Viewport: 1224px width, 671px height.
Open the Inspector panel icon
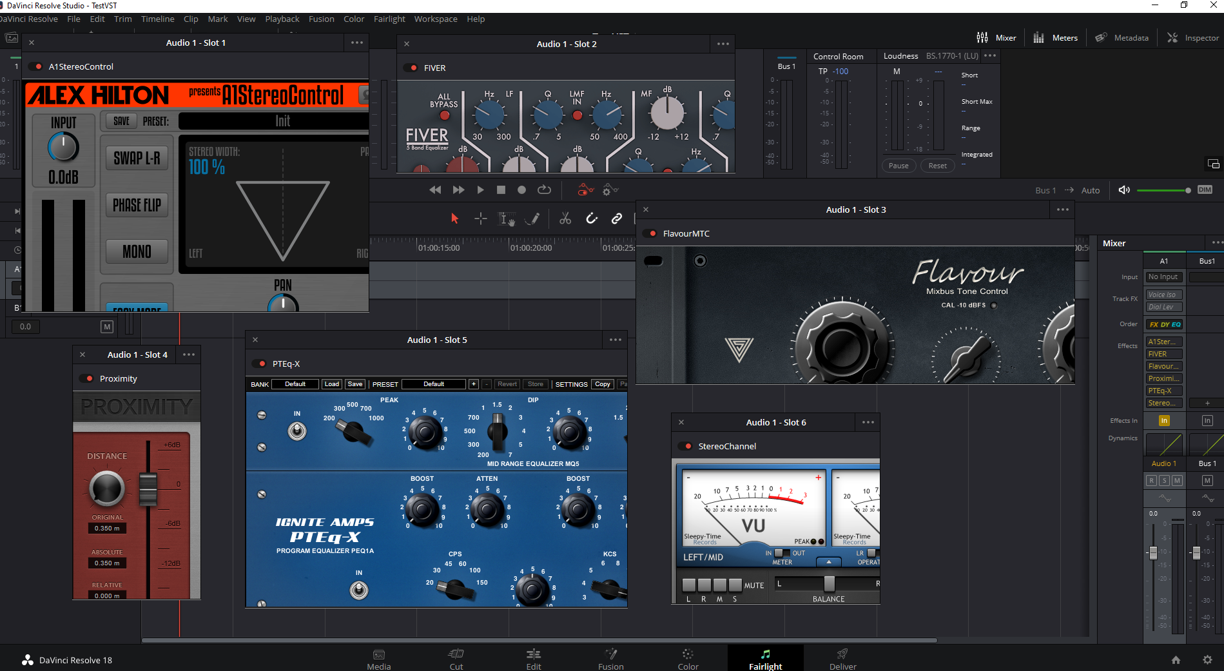click(x=1172, y=37)
